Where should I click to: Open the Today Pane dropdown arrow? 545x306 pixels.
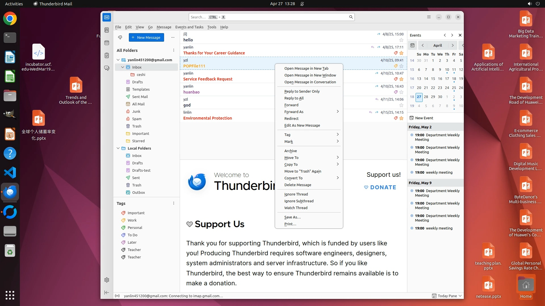460,296
